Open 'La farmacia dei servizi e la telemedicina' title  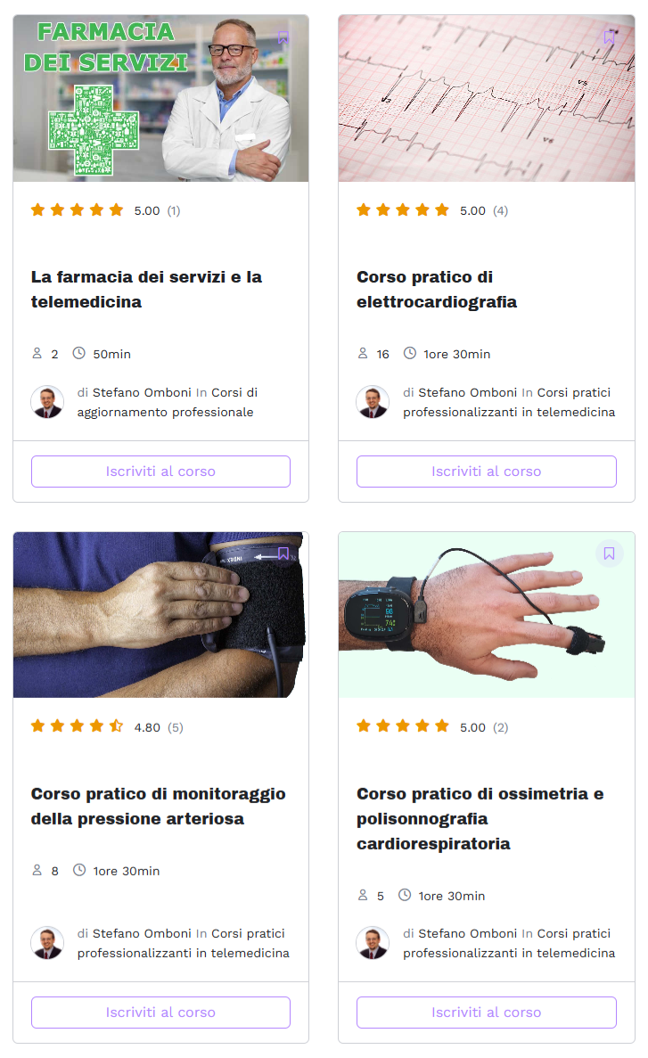coord(146,290)
